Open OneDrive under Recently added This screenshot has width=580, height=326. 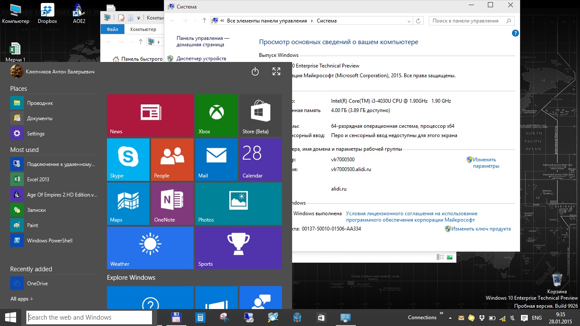[53, 283]
